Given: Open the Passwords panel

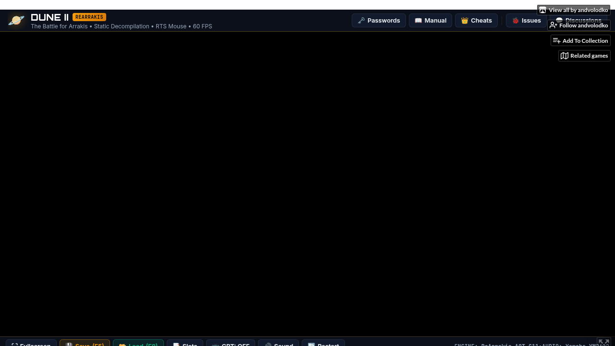Looking at the screenshot, I should [x=379, y=21].
